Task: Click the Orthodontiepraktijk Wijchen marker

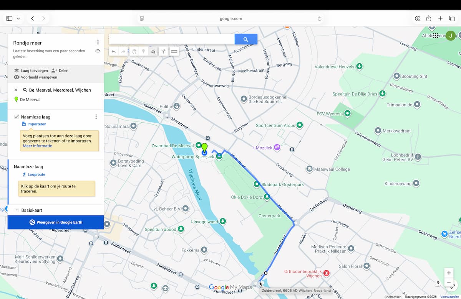Action: (x=326, y=273)
